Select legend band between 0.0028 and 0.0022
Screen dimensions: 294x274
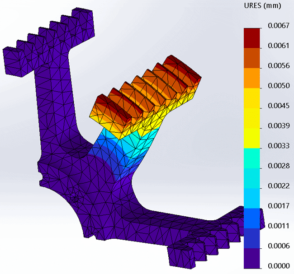point(252,178)
